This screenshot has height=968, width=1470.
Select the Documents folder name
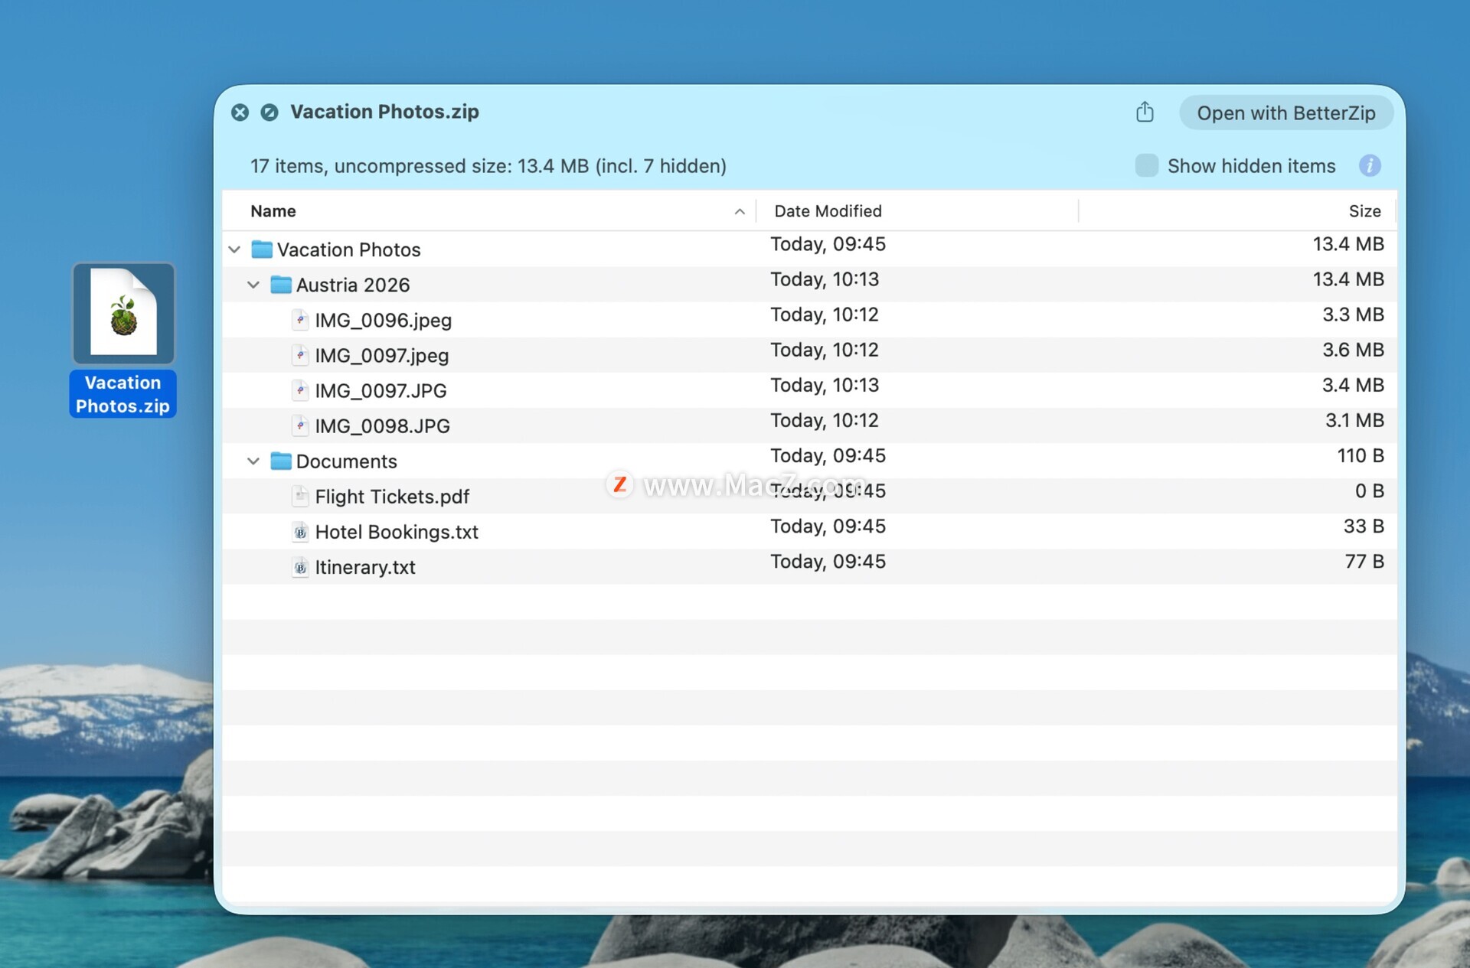click(347, 461)
